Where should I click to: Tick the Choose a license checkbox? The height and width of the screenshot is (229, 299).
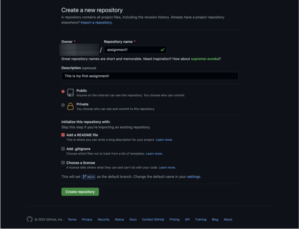coord(63,163)
